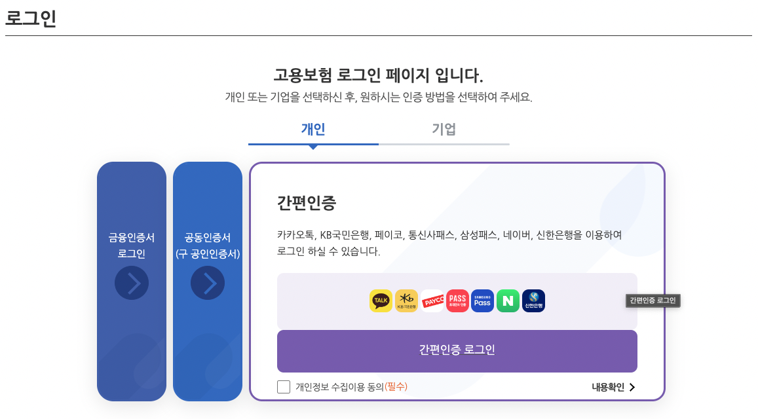This screenshot has height=419, width=758.
Task: Expand the chevron next to 내용확인
Action: tap(632, 386)
